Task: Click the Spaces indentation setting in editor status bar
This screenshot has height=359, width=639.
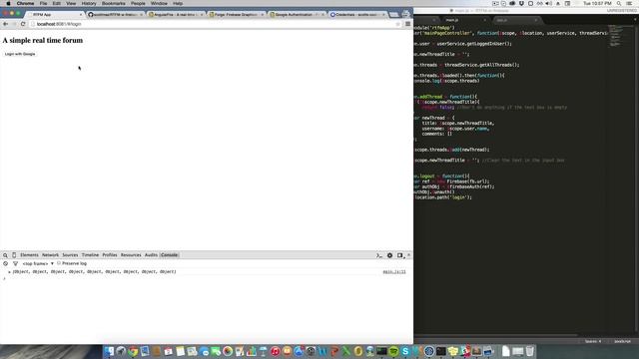Action: click(x=593, y=341)
